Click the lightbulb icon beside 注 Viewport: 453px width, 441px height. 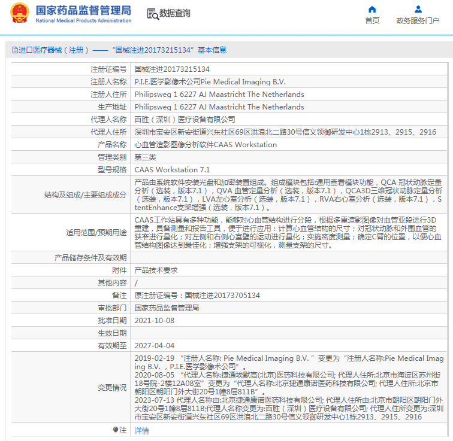pyautogui.click(x=116, y=430)
